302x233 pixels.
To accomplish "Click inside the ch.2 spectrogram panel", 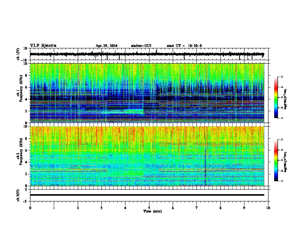I will pos(147,156).
